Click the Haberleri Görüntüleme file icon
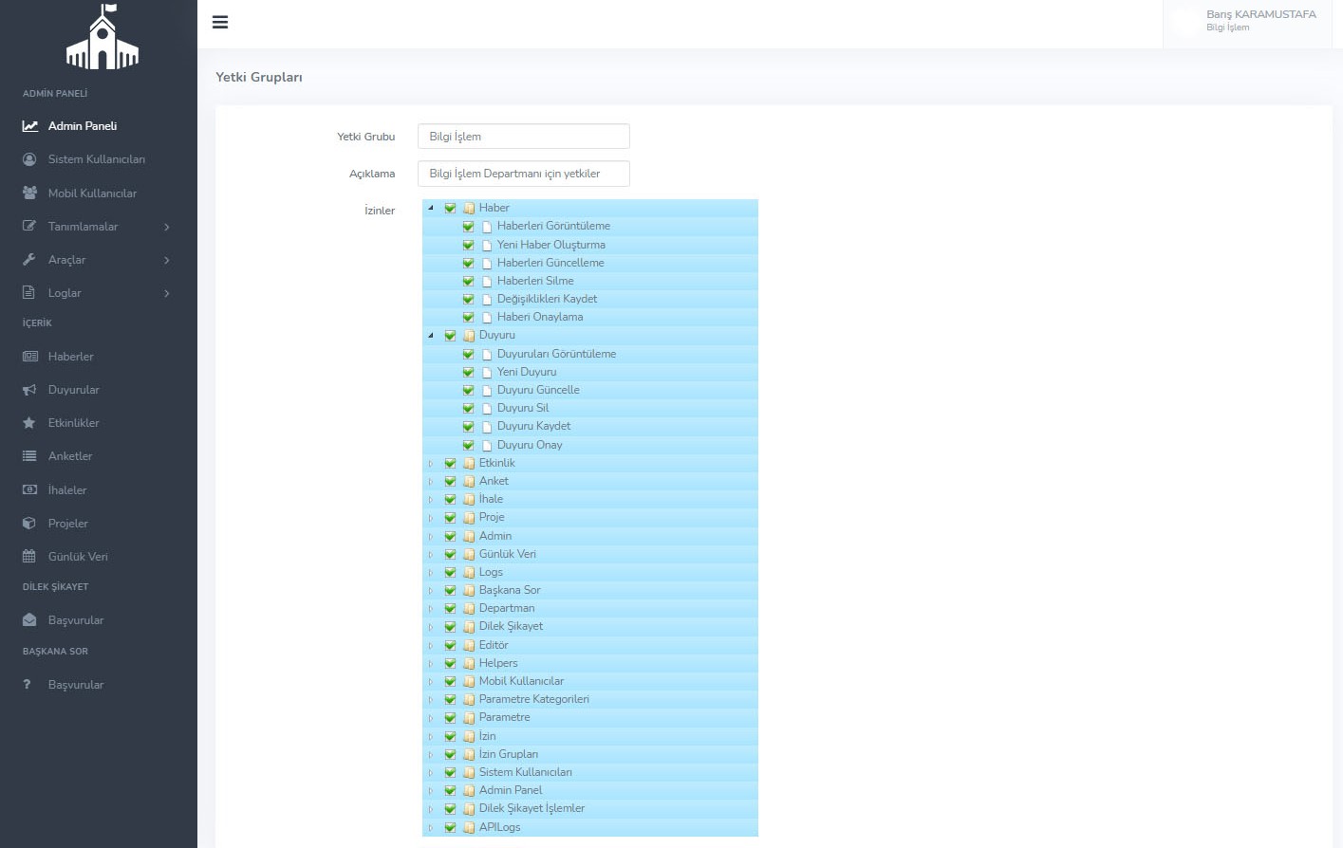Screen dimensions: 1343x848 (487, 227)
